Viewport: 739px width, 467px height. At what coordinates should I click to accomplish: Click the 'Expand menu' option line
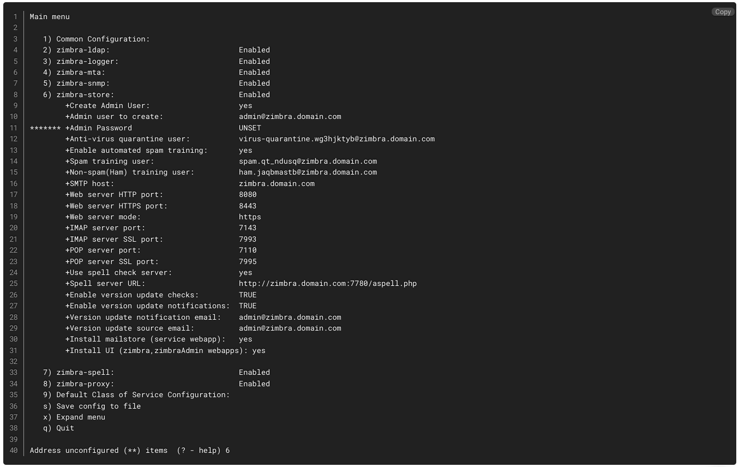tap(74, 417)
